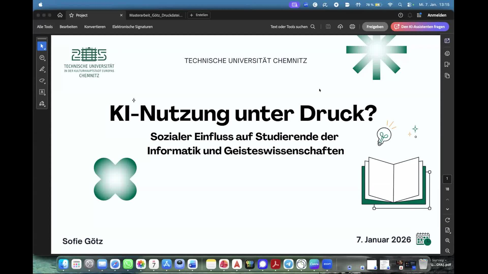Open the sign and fill pen tool
Image resolution: width=488 pixels, height=274 pixels.
(x=42, y=104)
